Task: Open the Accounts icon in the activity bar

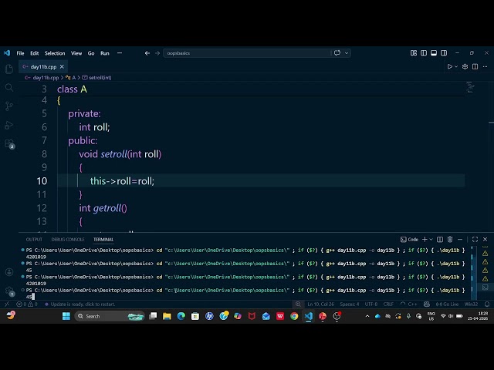Action: (9, 272)
